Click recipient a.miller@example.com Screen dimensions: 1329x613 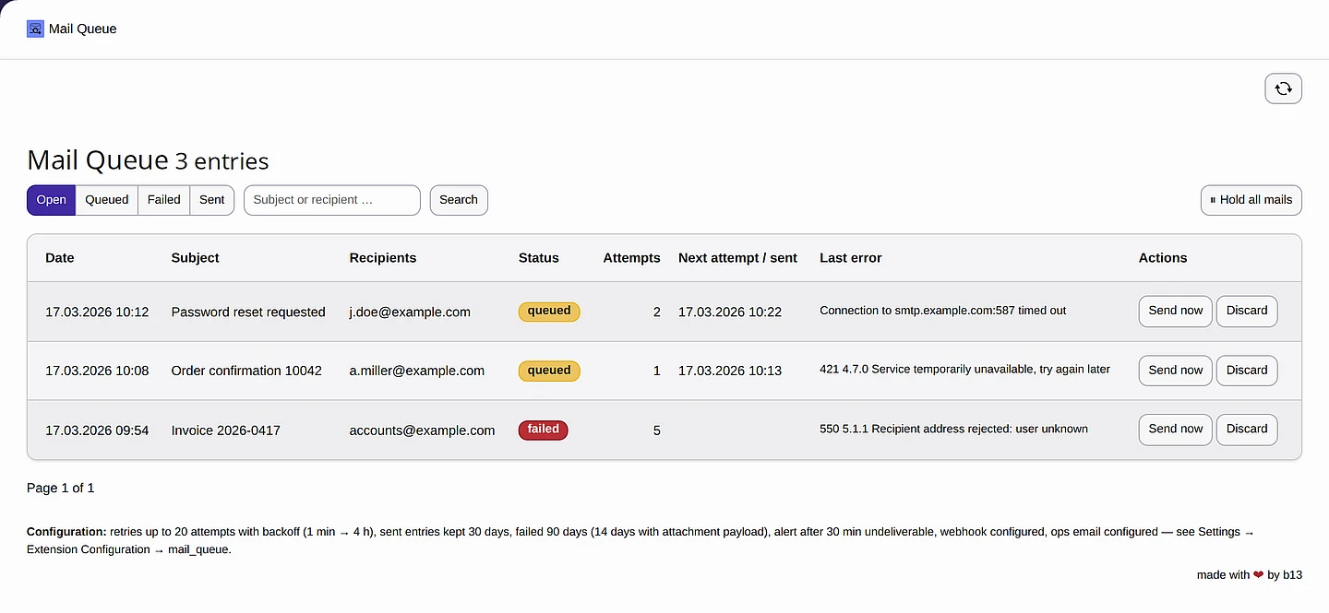417,371
